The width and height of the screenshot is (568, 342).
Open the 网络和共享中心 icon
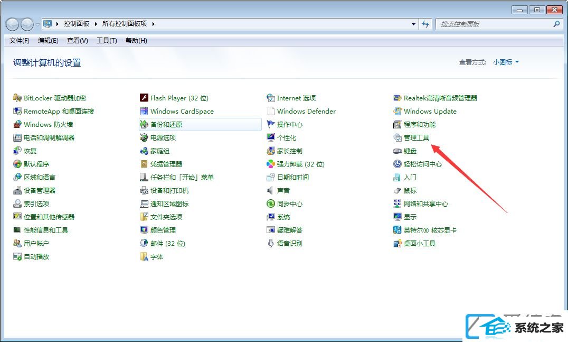pyautogui.click(x=397, y=204)
